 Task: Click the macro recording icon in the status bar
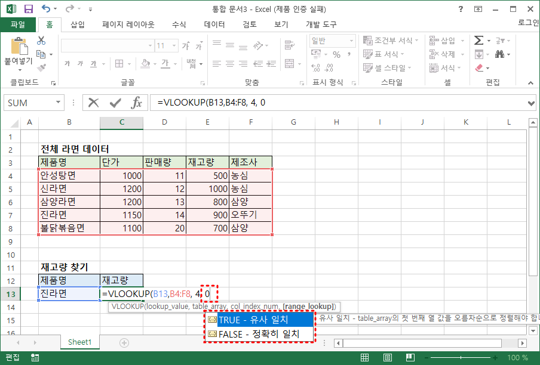point(35,358)
